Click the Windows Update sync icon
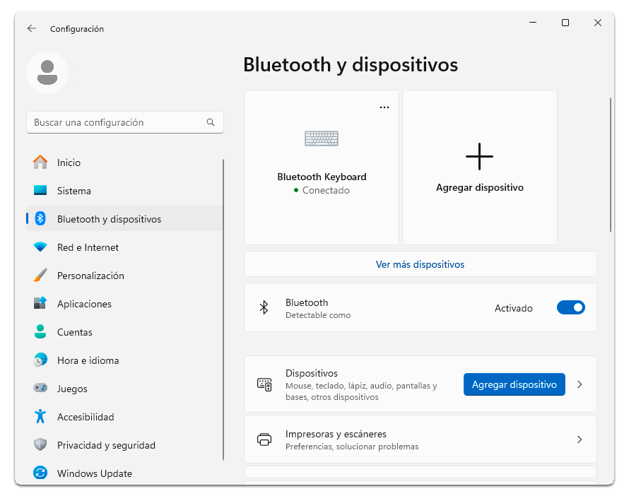Image resolution: width=629 pixels, height=496 pixels. coord(40,473)
